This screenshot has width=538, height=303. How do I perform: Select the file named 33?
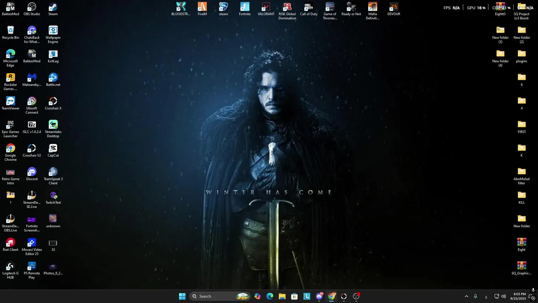point(53,245)
